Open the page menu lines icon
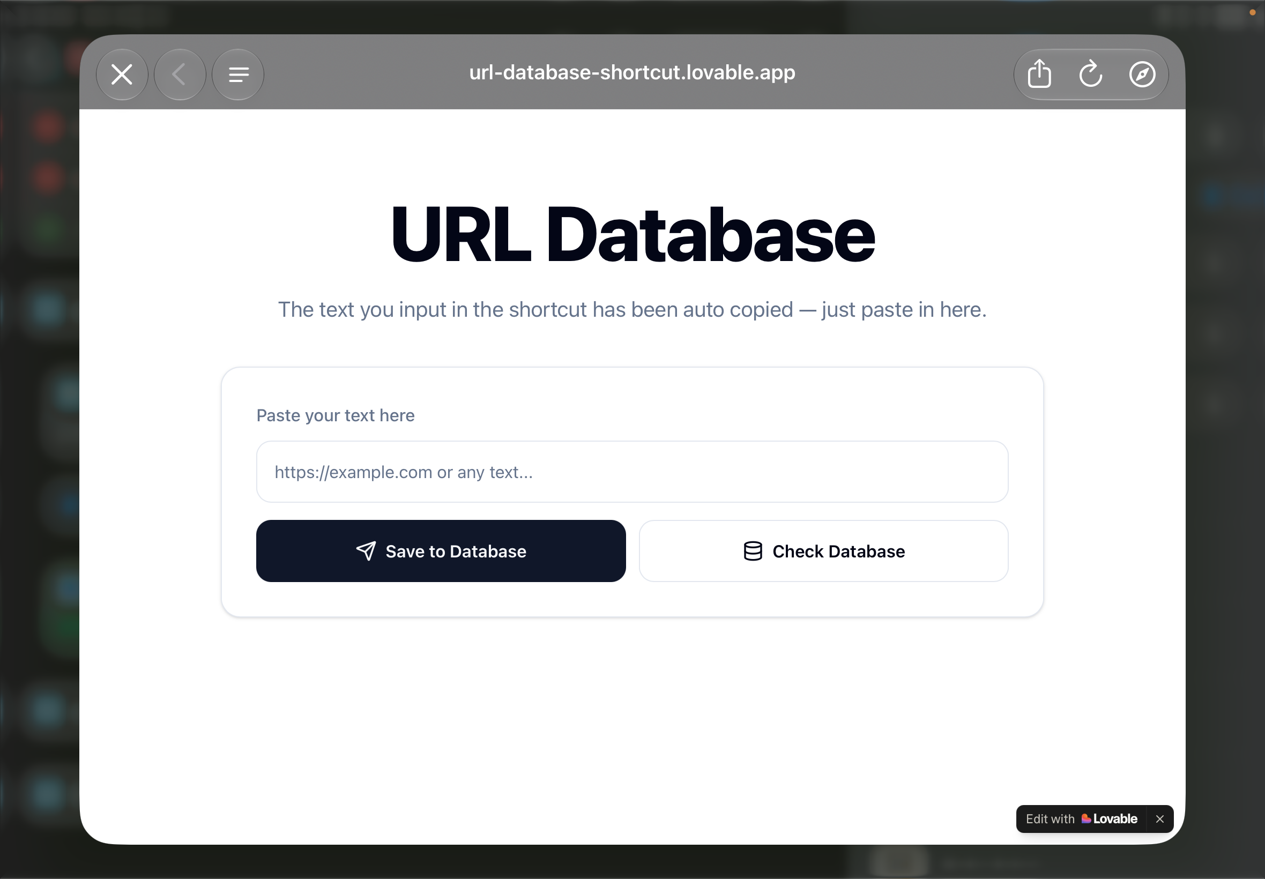 (x=238, y=75)
